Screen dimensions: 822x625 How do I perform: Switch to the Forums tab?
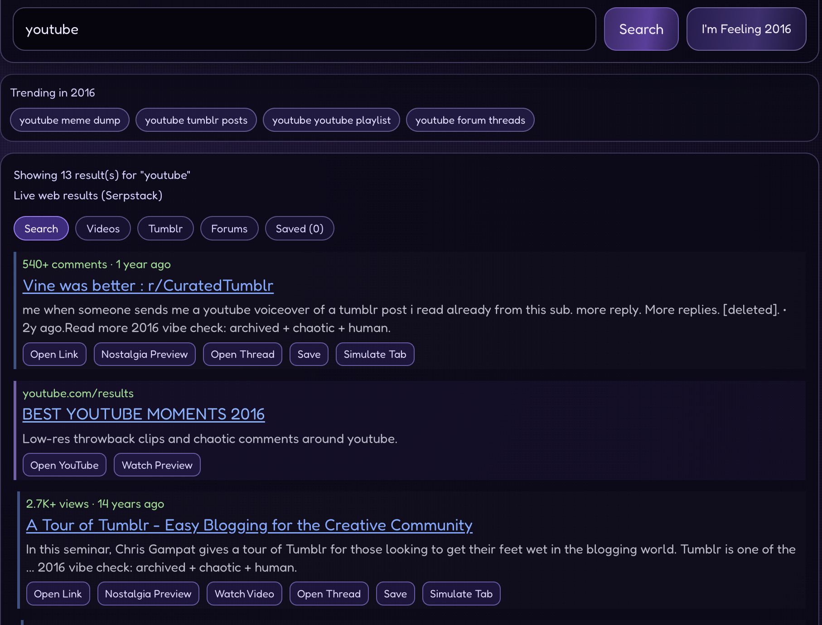229,229
